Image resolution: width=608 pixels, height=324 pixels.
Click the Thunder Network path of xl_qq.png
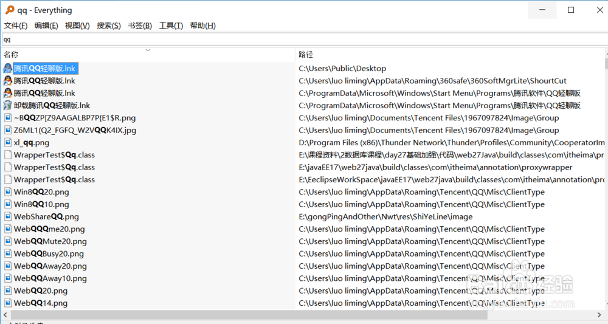451,143
